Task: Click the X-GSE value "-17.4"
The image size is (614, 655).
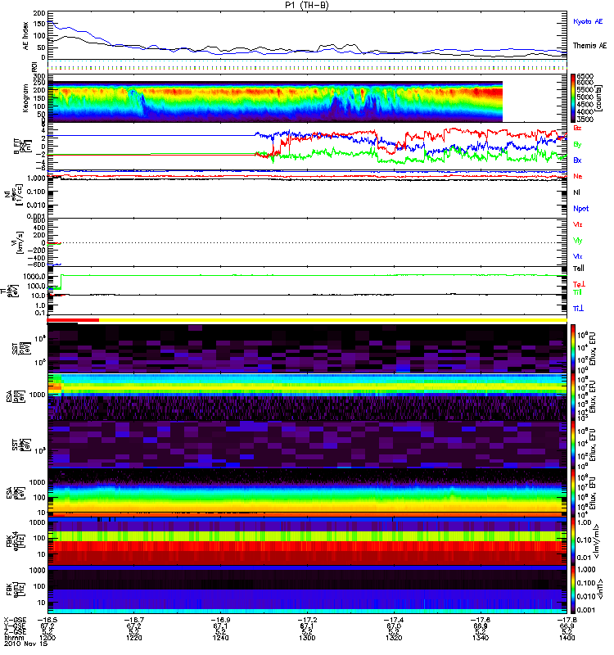Action: (x=394, y=620)
